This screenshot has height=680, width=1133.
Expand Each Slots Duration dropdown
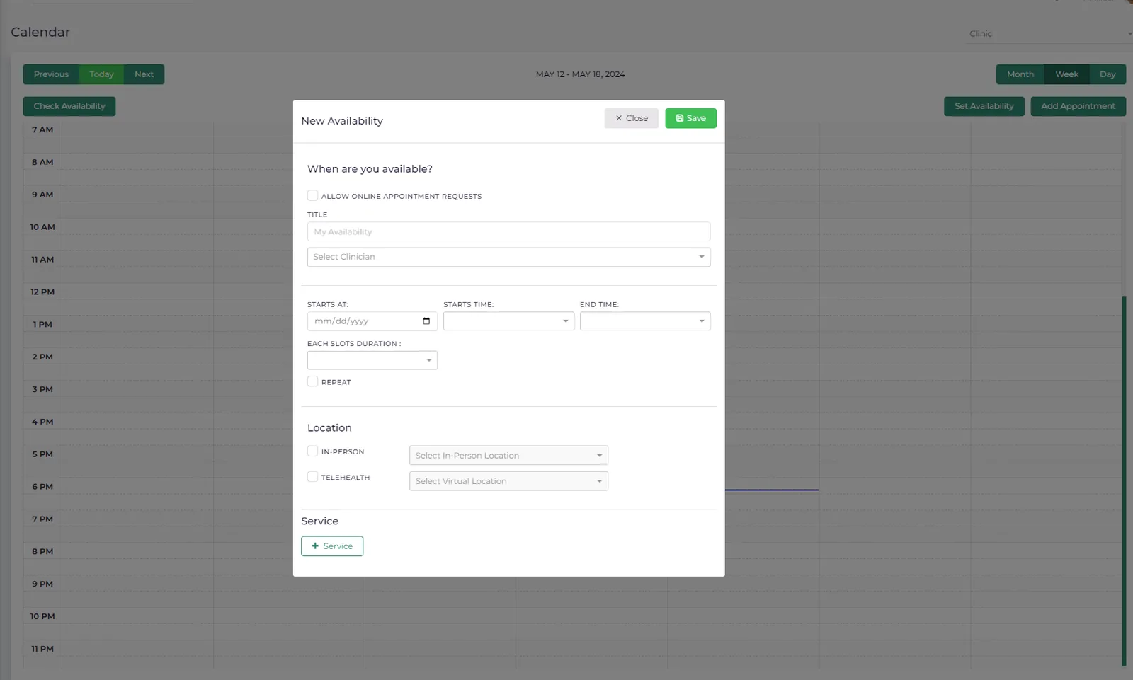(x=372, y=360)
